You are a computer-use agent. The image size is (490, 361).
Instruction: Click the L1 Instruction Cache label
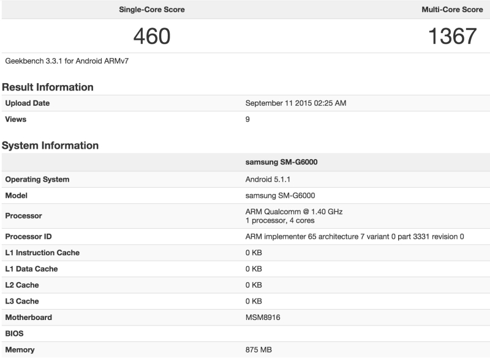42,253
